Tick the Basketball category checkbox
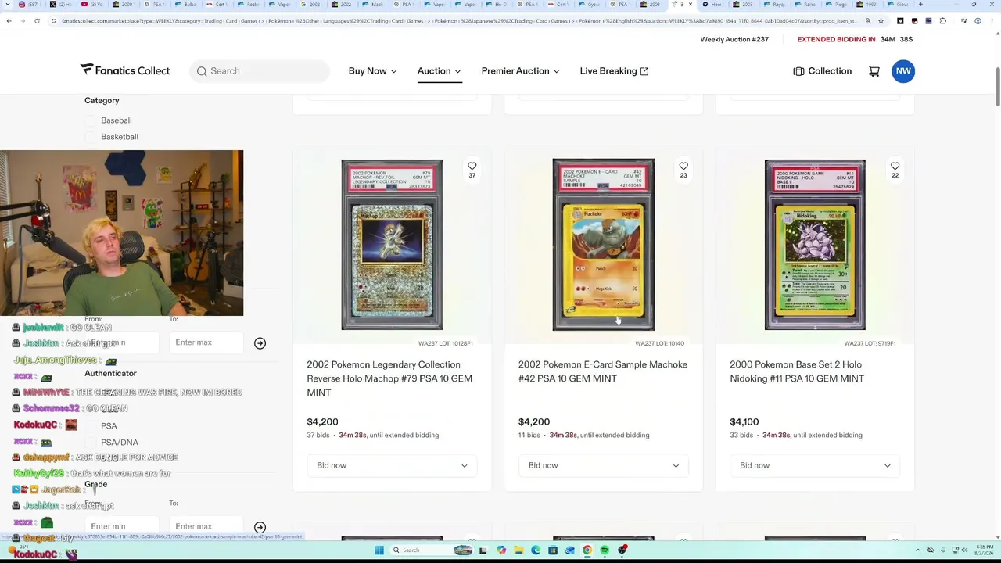Image resolution: width=1001 pixels, height=563 pixels. tap(91, 137)
